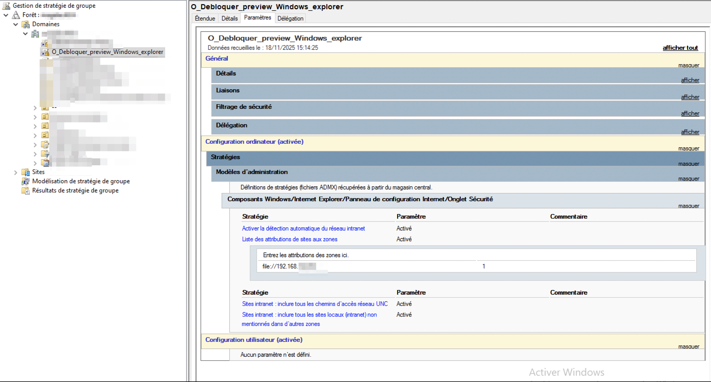This screenshot has height=382, width=711.
Task: Select the Modélisation de stratégie de groupe icon
Action: coord(25,181)
